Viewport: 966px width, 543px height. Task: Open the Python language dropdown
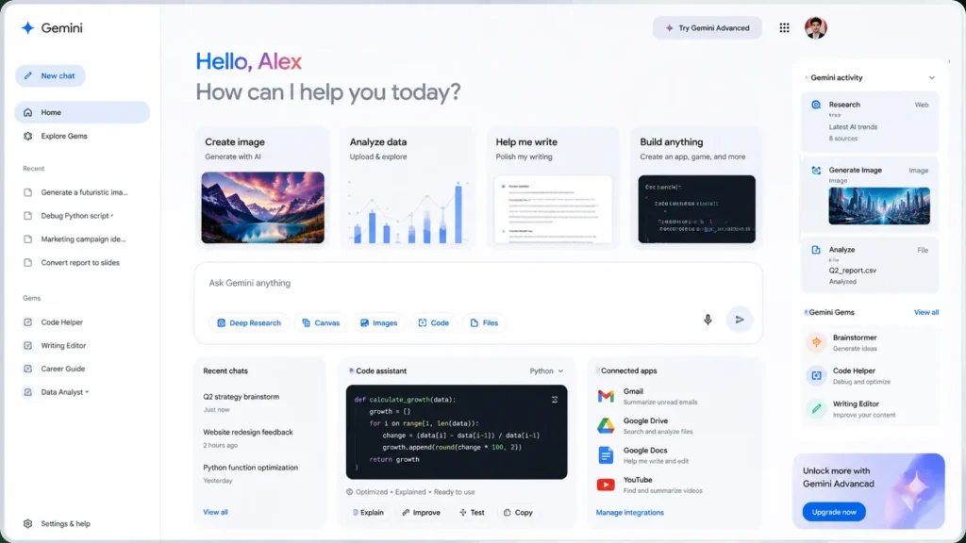546,371
